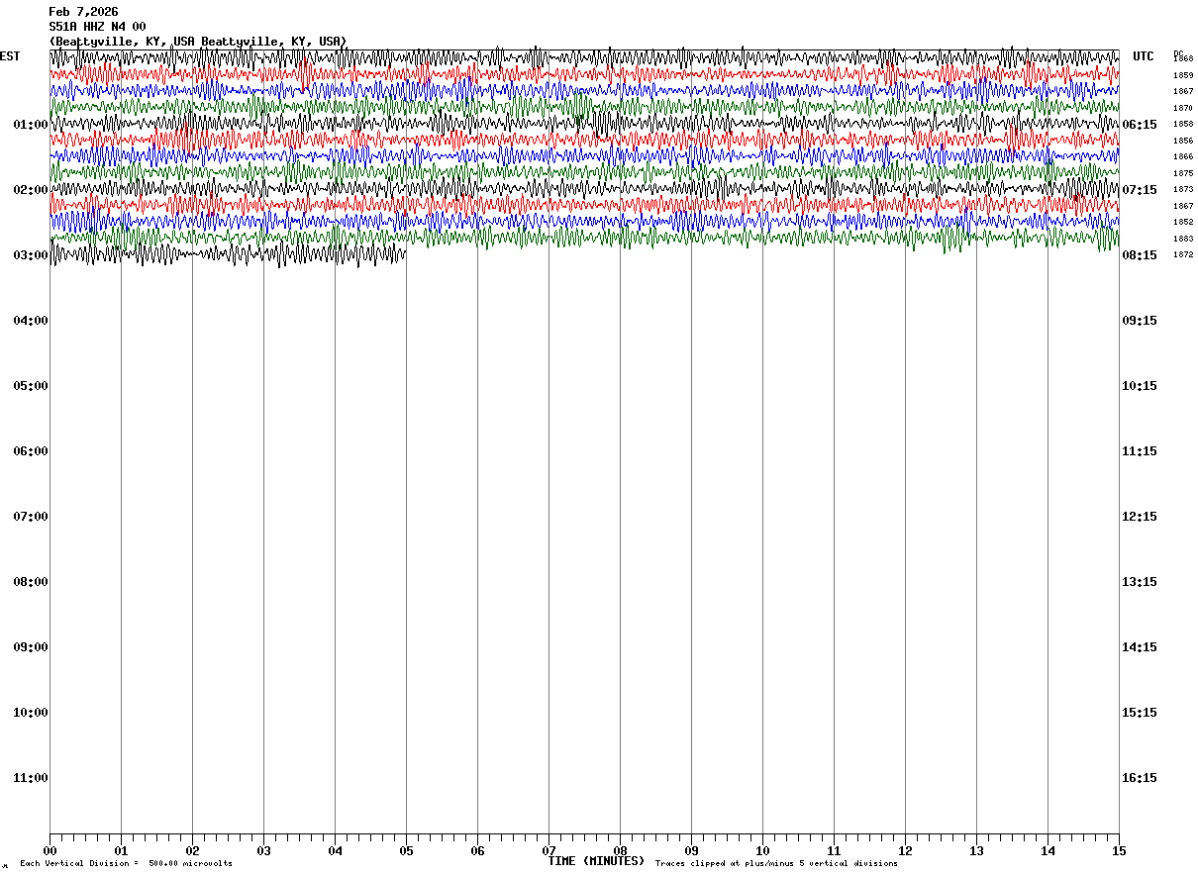Click the 06 minute axis tick label

[477, 851]
